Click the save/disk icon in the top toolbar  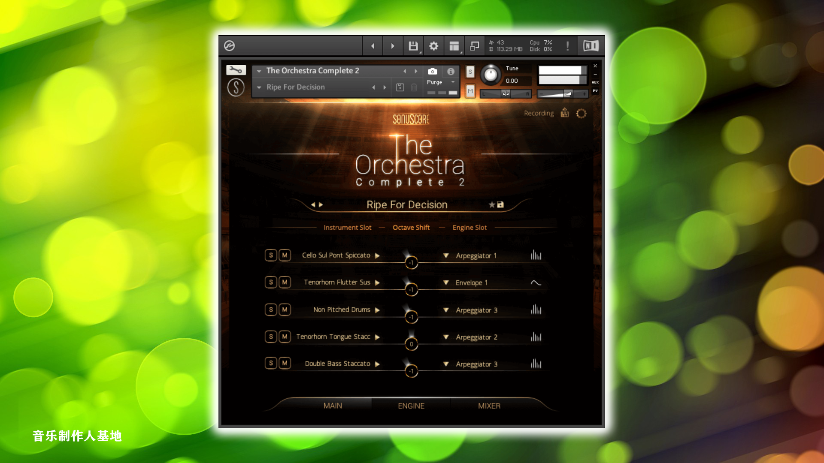413,46
